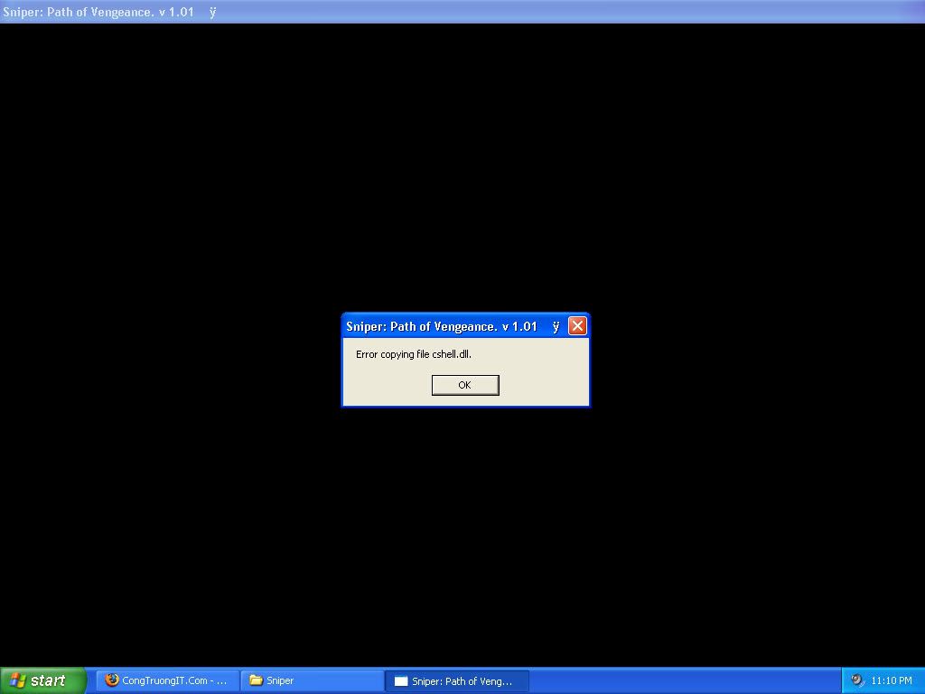Click the Firefox icon in the taskbar
925x694 pixels.
pyautogui.click(x=111, y=680)
